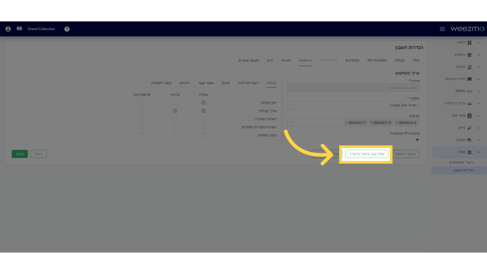The image size is (487, 274).
Task: Check עריכה for רשימת מוצרים חסומים
Action: point(175,127)
